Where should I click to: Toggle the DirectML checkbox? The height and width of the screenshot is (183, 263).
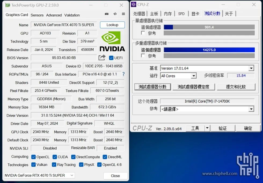(x=105, y=157)
